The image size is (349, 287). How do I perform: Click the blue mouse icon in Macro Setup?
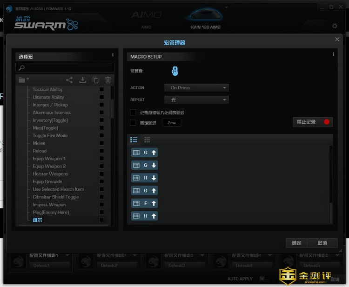[174, 71]
